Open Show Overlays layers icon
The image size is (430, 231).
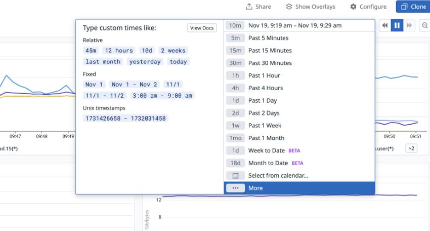289,7
